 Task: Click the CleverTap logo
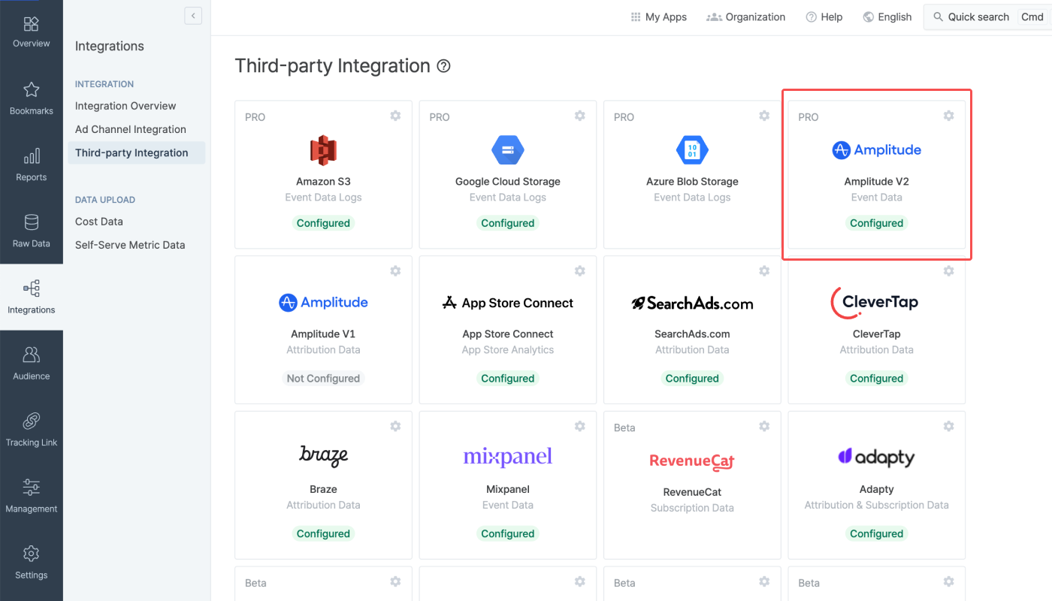875,303
